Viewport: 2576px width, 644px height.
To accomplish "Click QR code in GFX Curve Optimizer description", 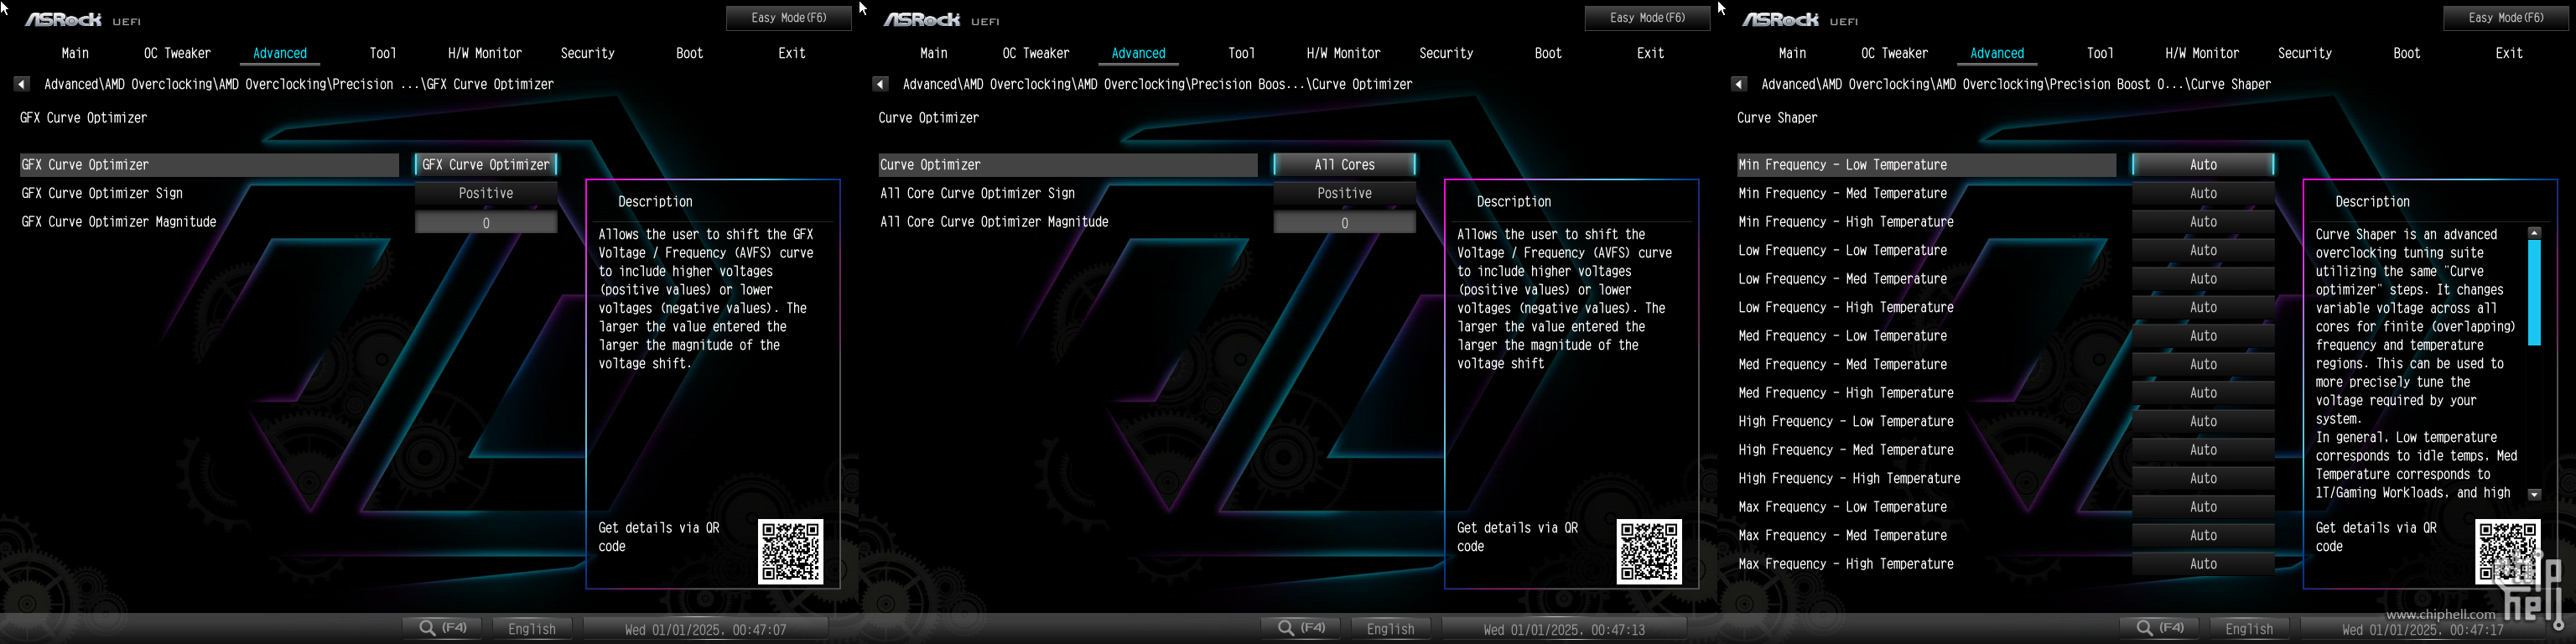I will [x=790, y=551].
